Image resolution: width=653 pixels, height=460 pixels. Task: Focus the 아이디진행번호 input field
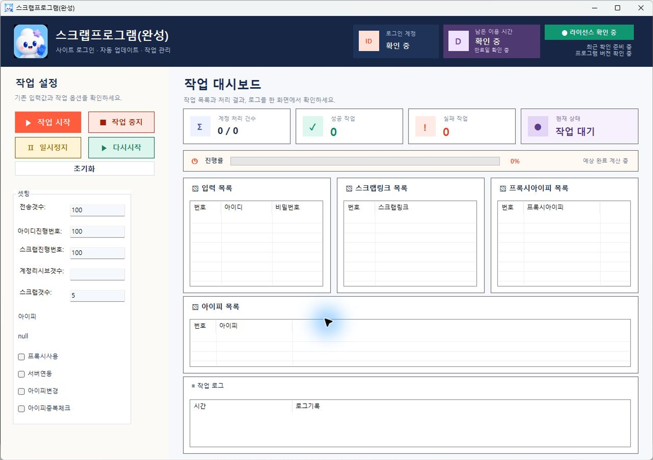(97, 231)
